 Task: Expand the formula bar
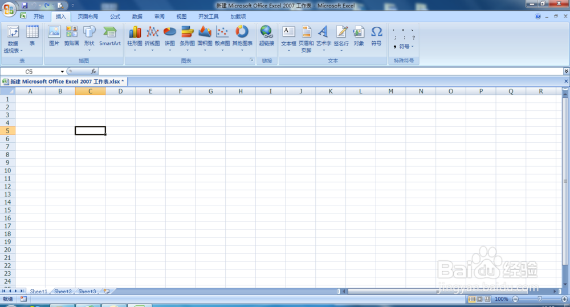click(566, 71)
